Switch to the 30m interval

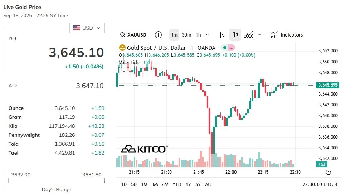click(186, 35)
